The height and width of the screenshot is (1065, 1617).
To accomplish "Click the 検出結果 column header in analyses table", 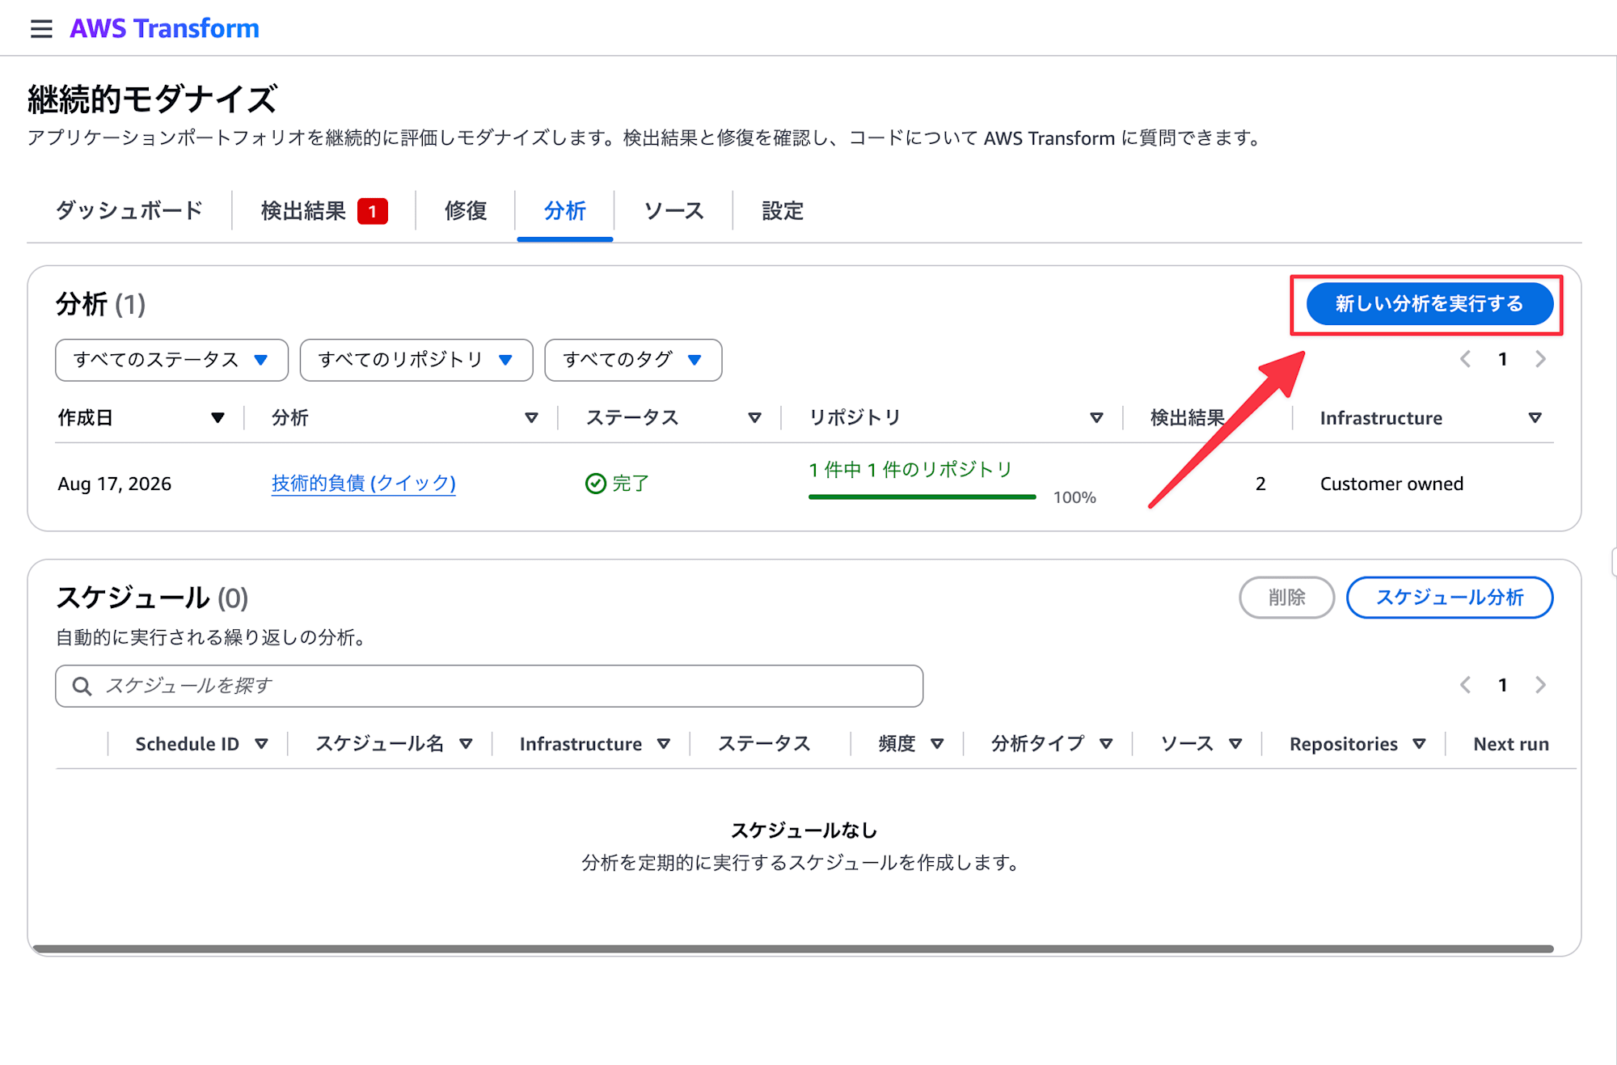I will pyautogui.click(x=1187, y=418).
